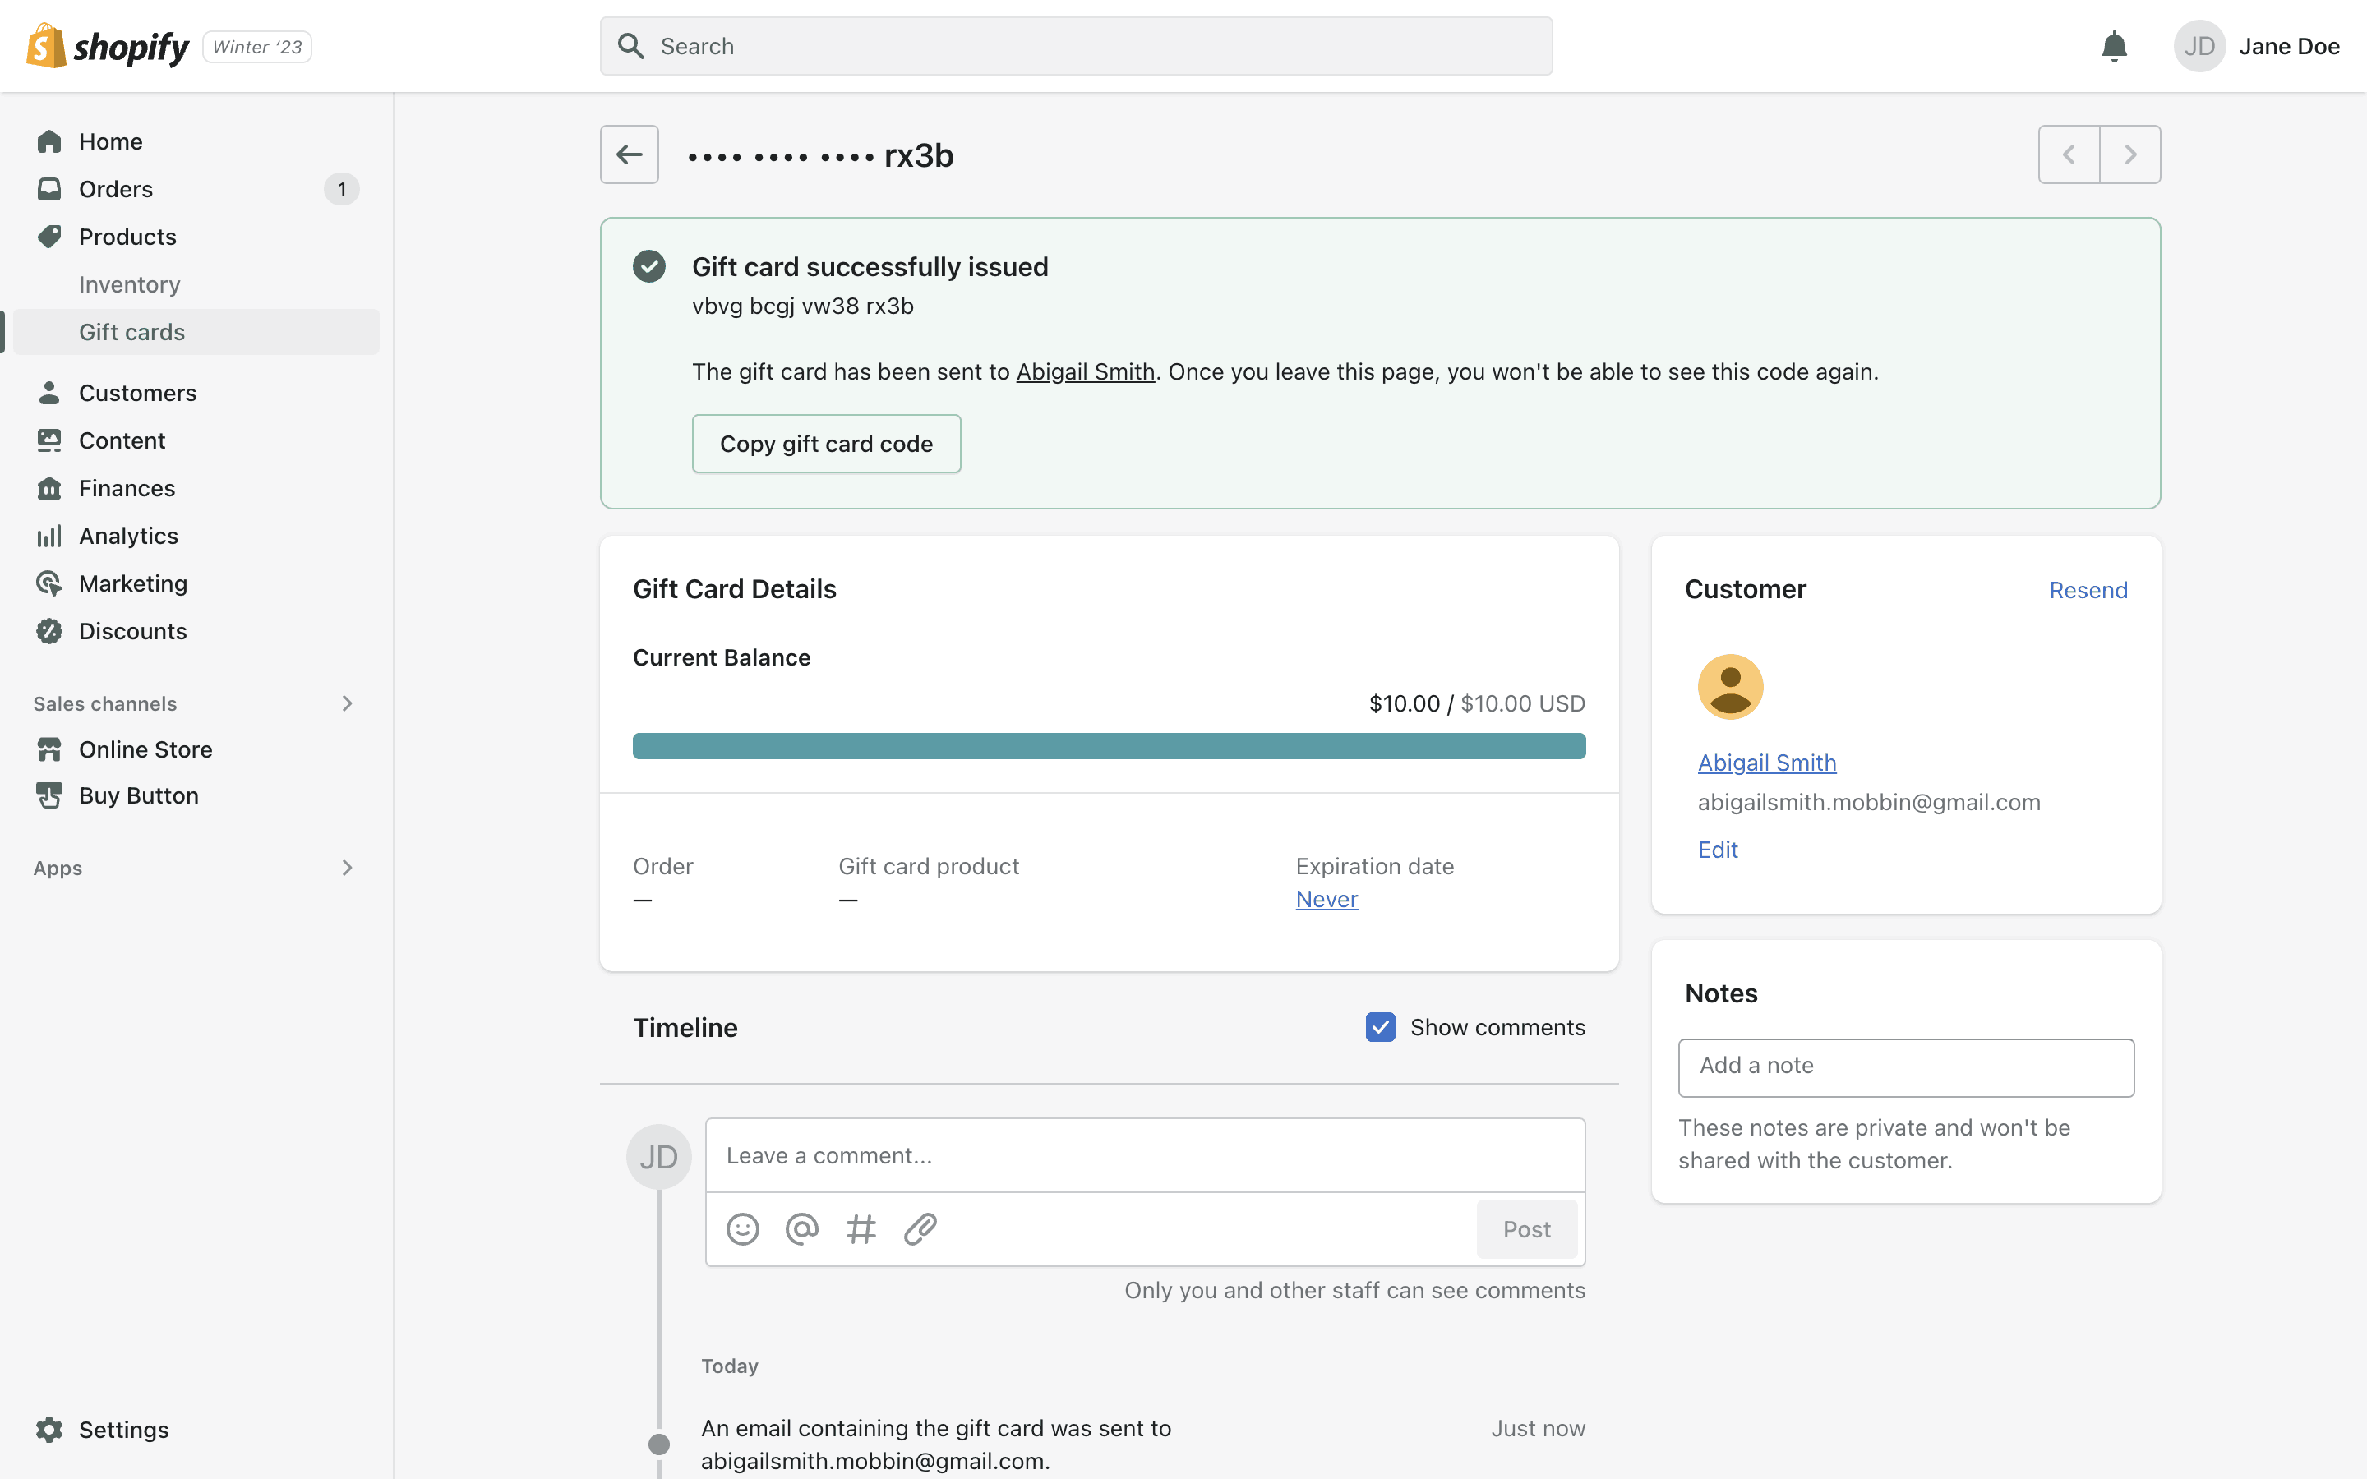
Task: Open the Orders menu item
Action: [x=115, y=189]
